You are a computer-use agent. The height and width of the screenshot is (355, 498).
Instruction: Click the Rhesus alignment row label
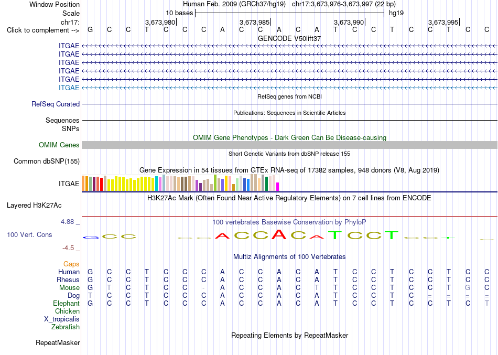(68, 279)
